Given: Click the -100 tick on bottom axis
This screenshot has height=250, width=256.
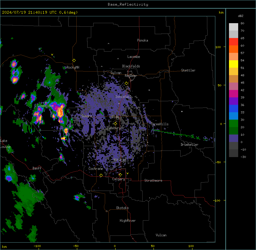Looking at the screenshot, I should 37,246.
